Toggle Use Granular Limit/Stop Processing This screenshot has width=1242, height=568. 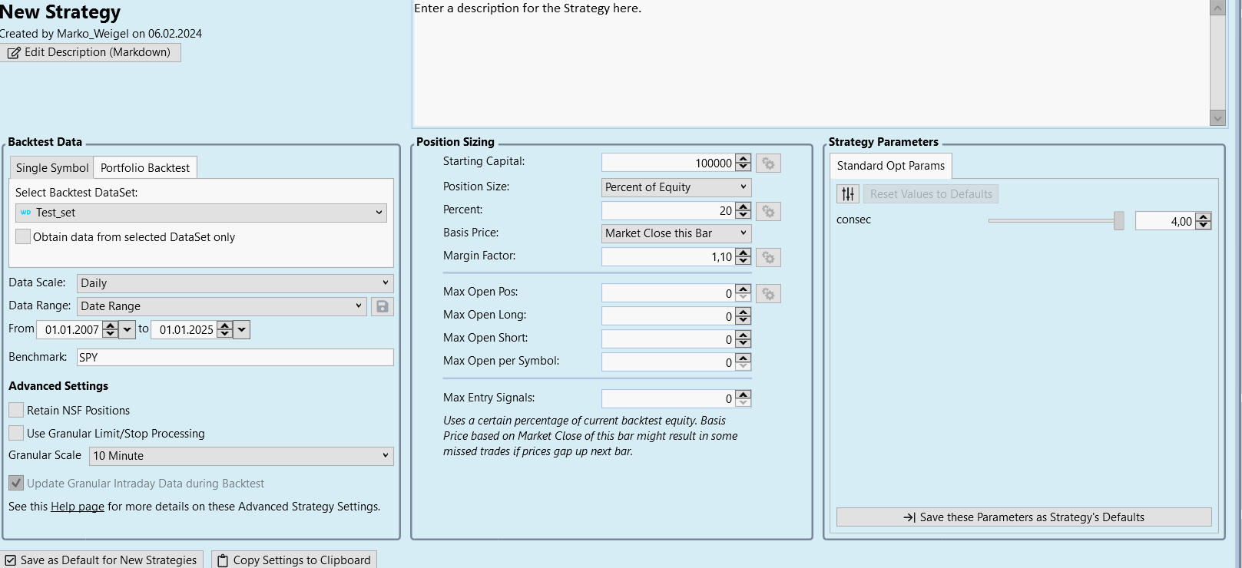[x=16, y=433]
